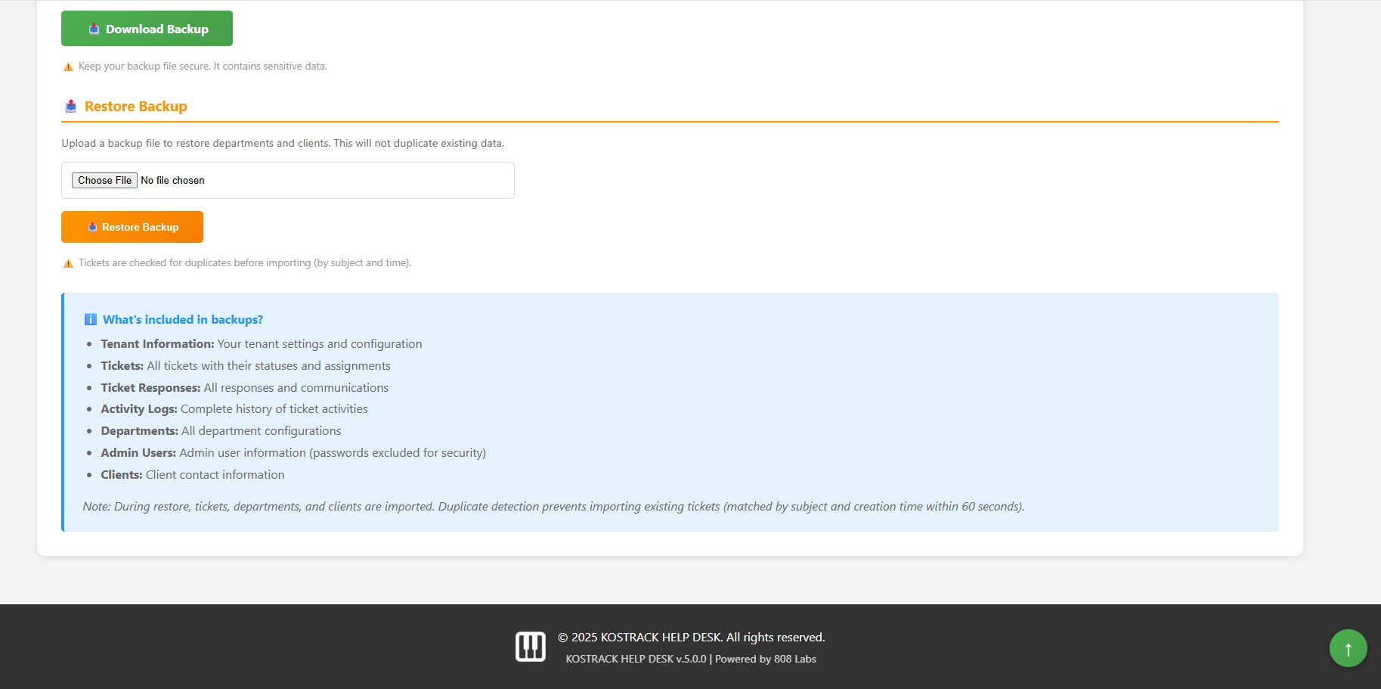This screenshot has height=689, width=1381.
Task: Click the icon inside the orange Restore Backup button
Action: (x=91, y=226)
